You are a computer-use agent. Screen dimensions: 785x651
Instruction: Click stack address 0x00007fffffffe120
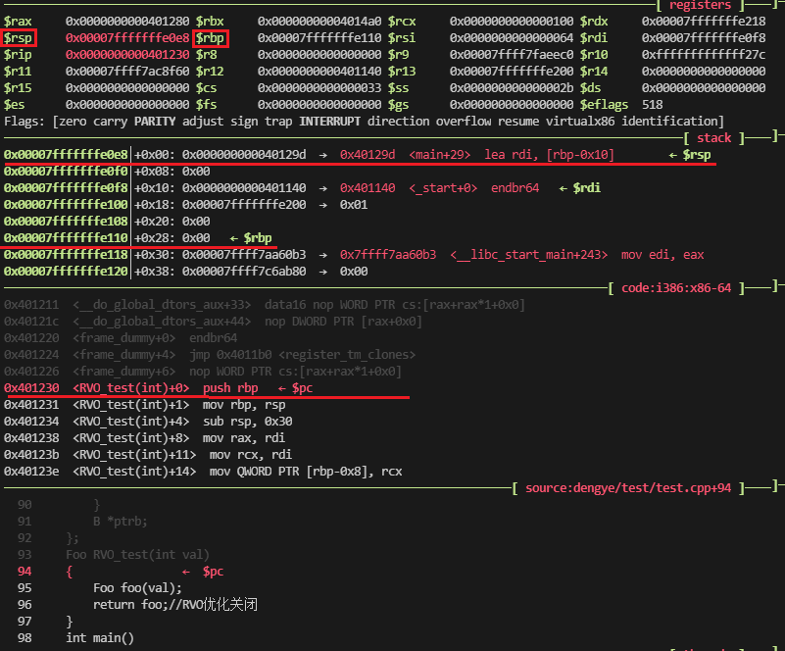coord(66,272)
